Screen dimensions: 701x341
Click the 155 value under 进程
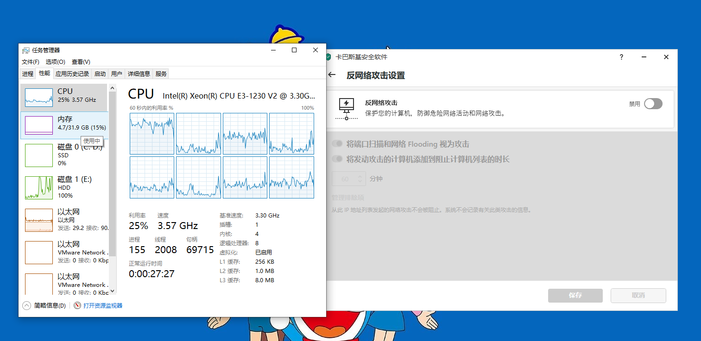tap(137, 250)
